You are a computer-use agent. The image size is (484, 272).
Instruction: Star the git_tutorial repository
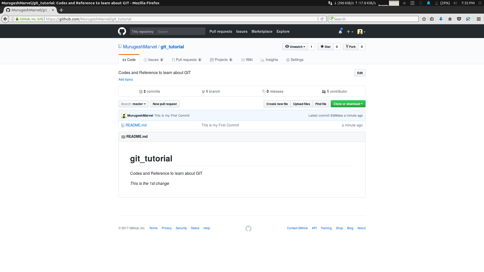point(326,47)
